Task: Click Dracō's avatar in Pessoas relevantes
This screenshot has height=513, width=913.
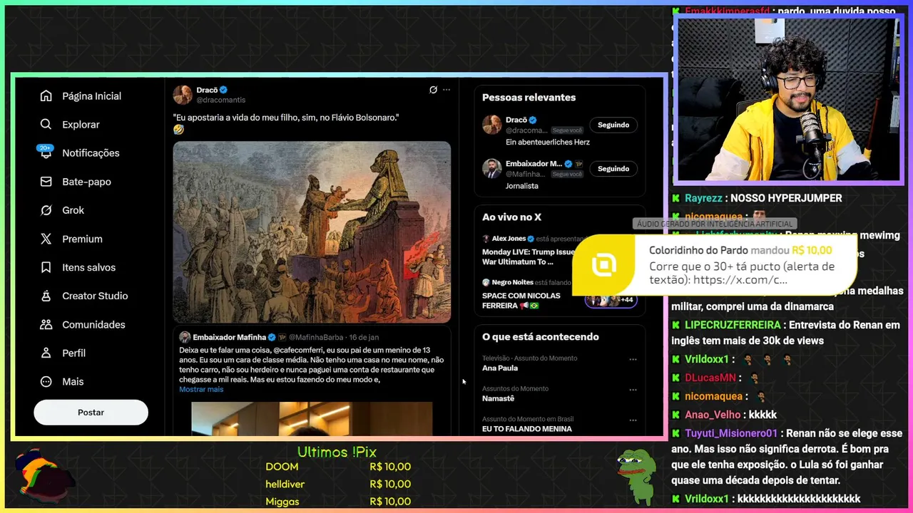Action: tap(492, 125)
